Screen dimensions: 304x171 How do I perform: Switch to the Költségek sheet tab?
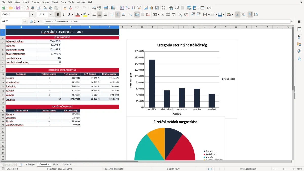[30, 164]
